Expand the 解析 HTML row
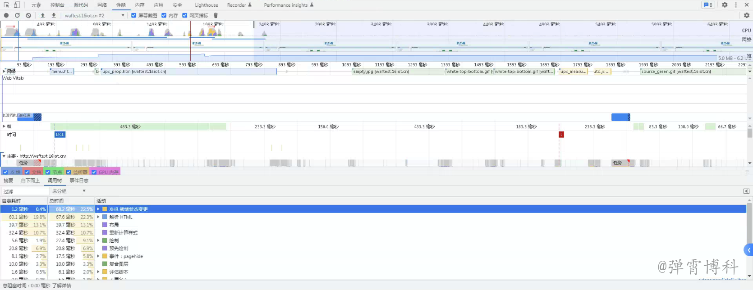The image size is (753, 290). [98, 217]
